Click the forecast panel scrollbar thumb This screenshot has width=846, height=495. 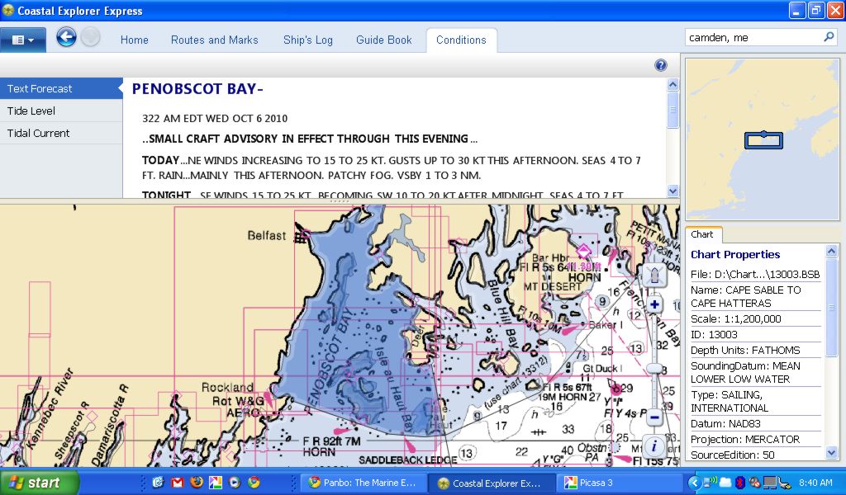[x=673, y=110]
